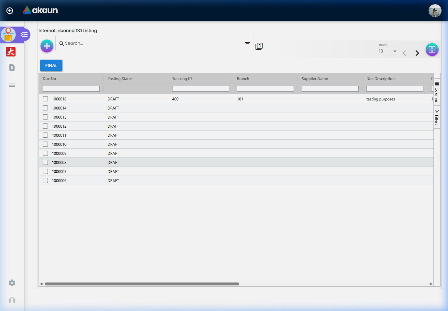Select the checkbox for document 1000018

point(45,99)
